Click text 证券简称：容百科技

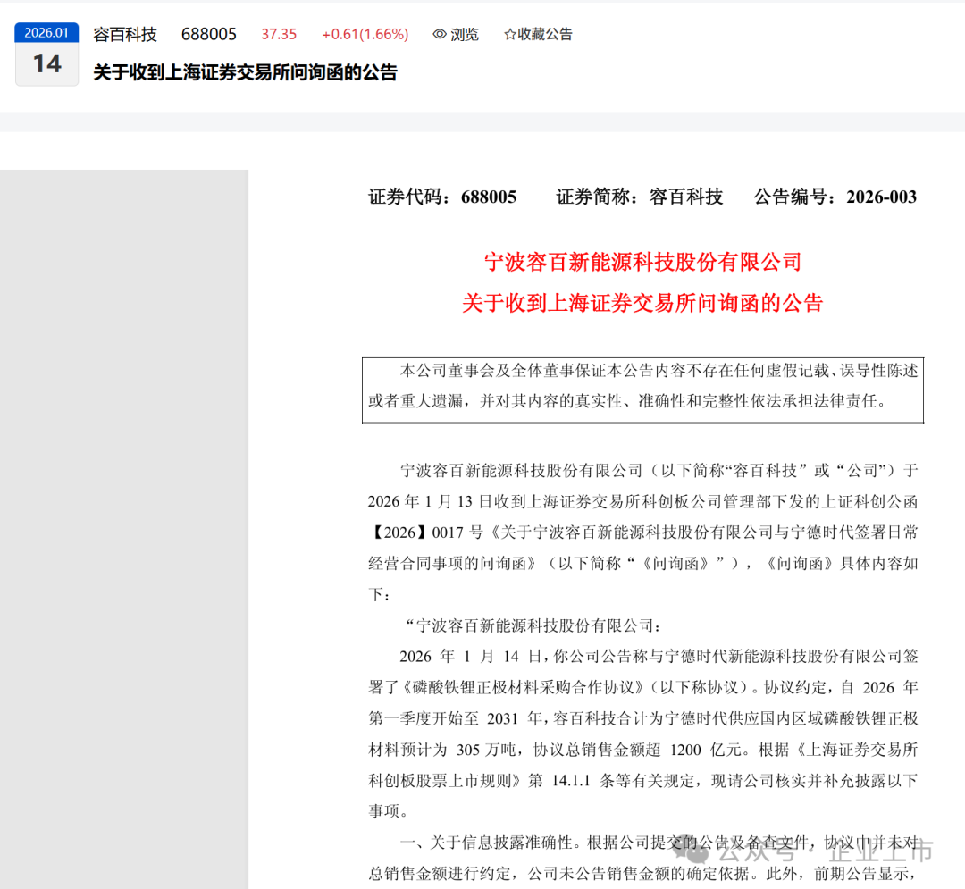pyautogui.click(x=640, y=197)
